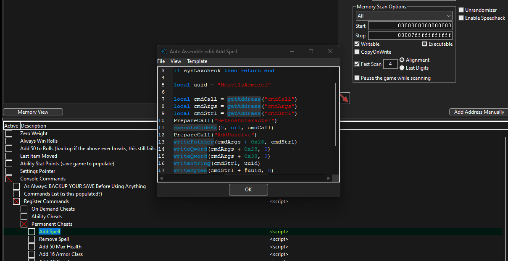The image size is (508, 261).
Task: Click Add Address Manually
Action: [479, 112]
